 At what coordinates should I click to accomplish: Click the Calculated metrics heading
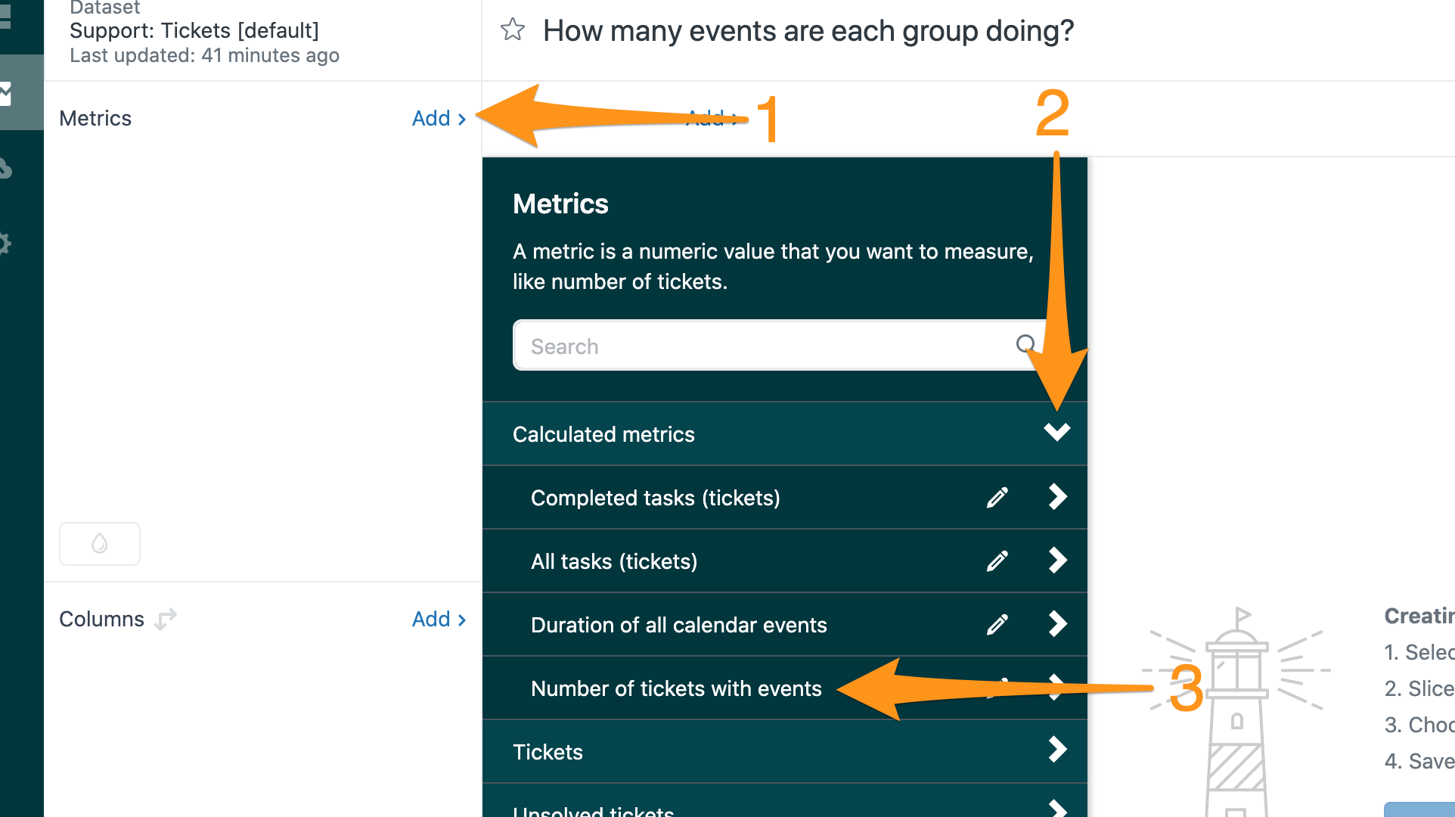tap(603, 434)
